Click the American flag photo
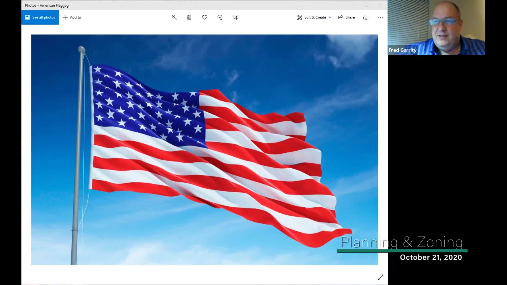Viewport: 507px width, 285px height. coord(204,150)
